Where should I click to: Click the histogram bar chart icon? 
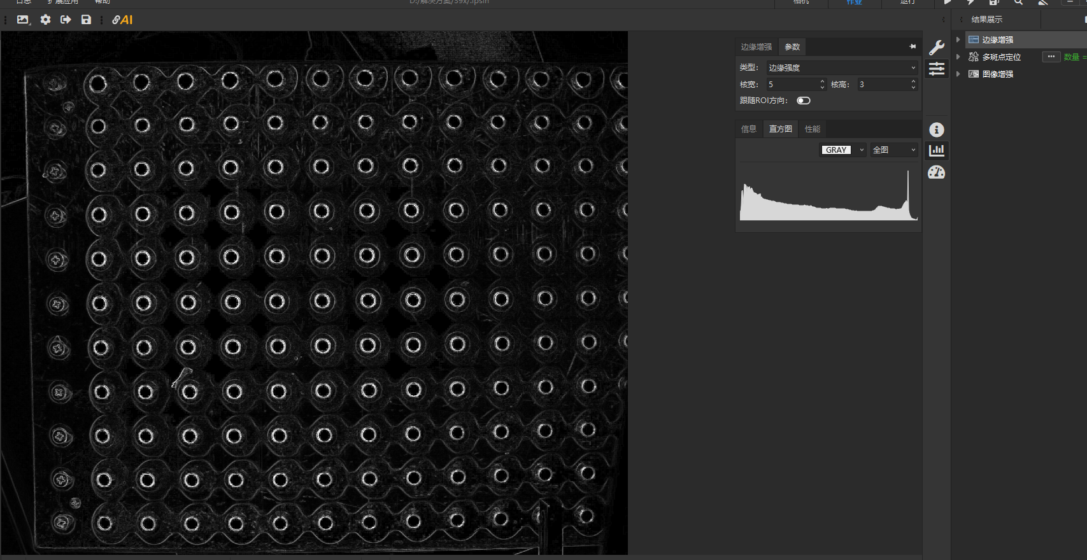pos(936,151)
